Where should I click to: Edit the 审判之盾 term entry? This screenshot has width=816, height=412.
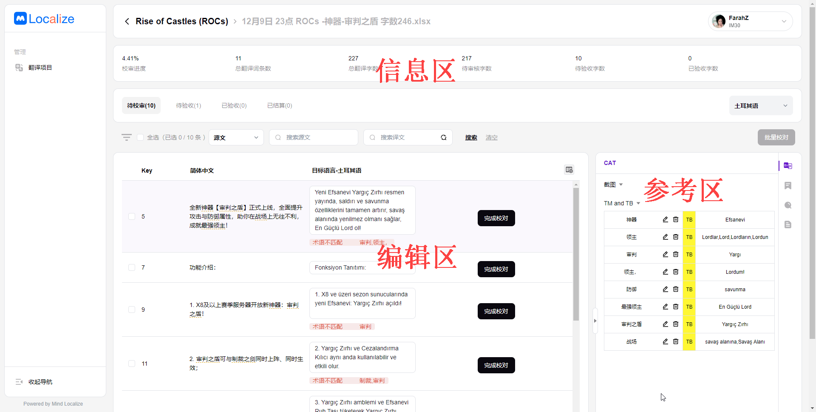665,324
